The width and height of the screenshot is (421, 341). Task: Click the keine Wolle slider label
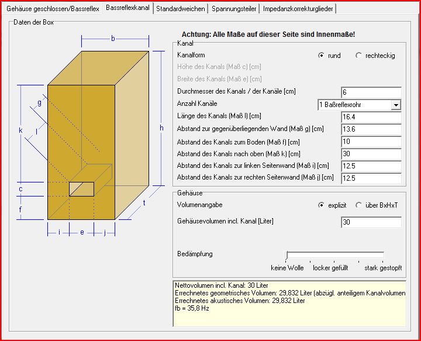coord(287,268)
